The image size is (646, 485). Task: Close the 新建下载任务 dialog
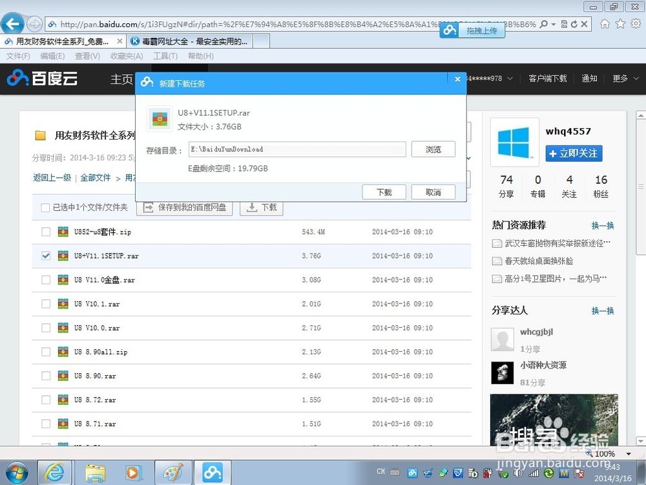click(457, 79)
